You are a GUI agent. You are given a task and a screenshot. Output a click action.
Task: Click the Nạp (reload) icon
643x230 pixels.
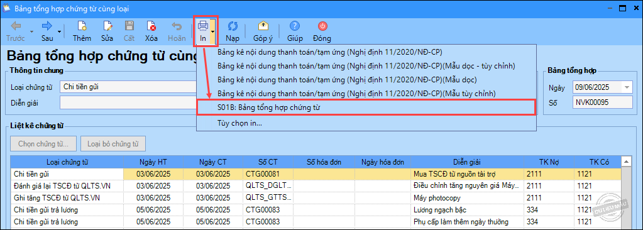233,26
